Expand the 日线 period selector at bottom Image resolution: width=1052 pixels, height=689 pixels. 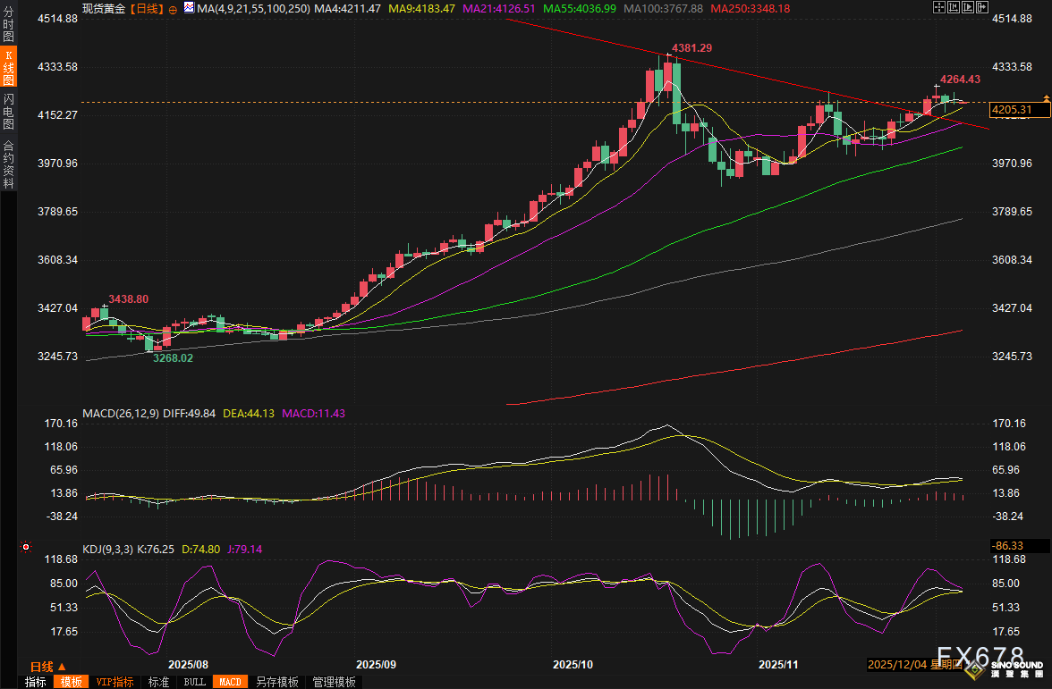coord(47,667)
